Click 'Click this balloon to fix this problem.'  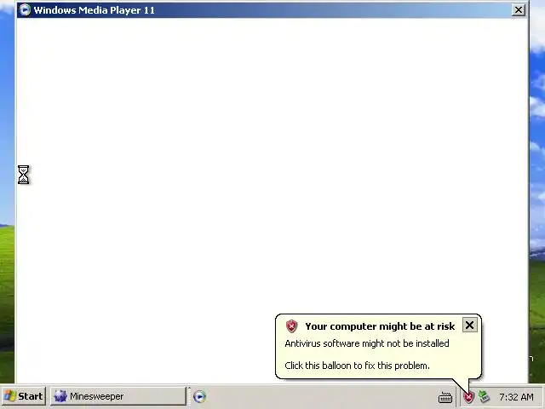pyautogui.click(x=357, y=366)
